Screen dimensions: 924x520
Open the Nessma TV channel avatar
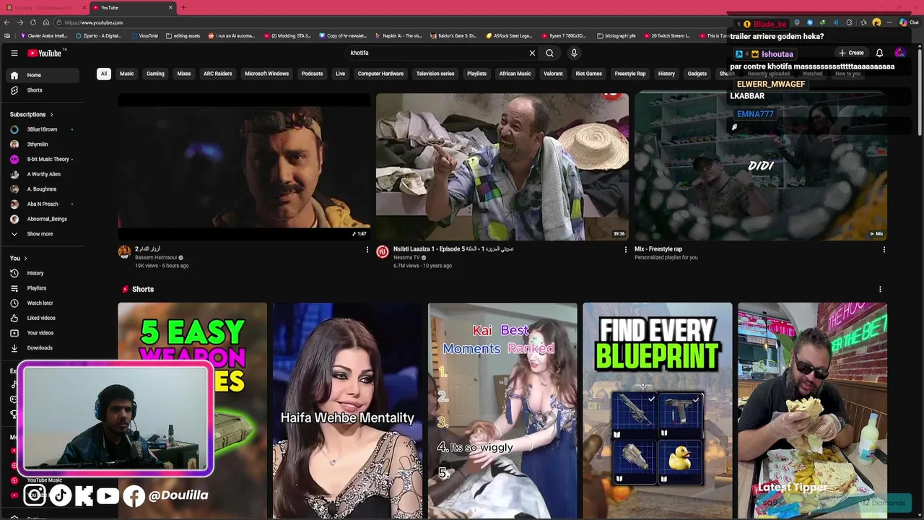pos(383,251)
